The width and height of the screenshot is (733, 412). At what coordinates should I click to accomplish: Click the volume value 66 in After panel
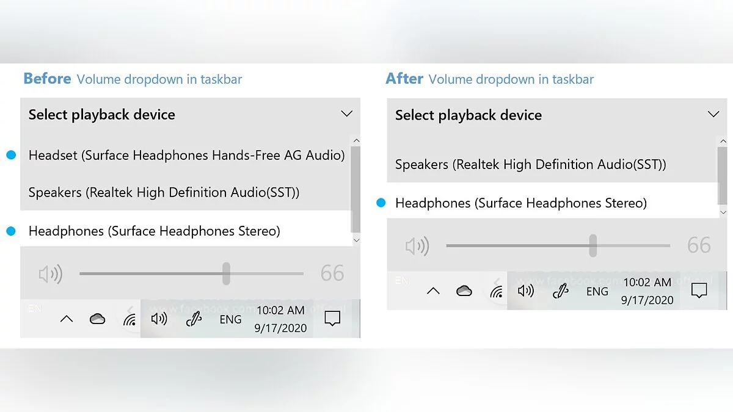click(699, 245)
